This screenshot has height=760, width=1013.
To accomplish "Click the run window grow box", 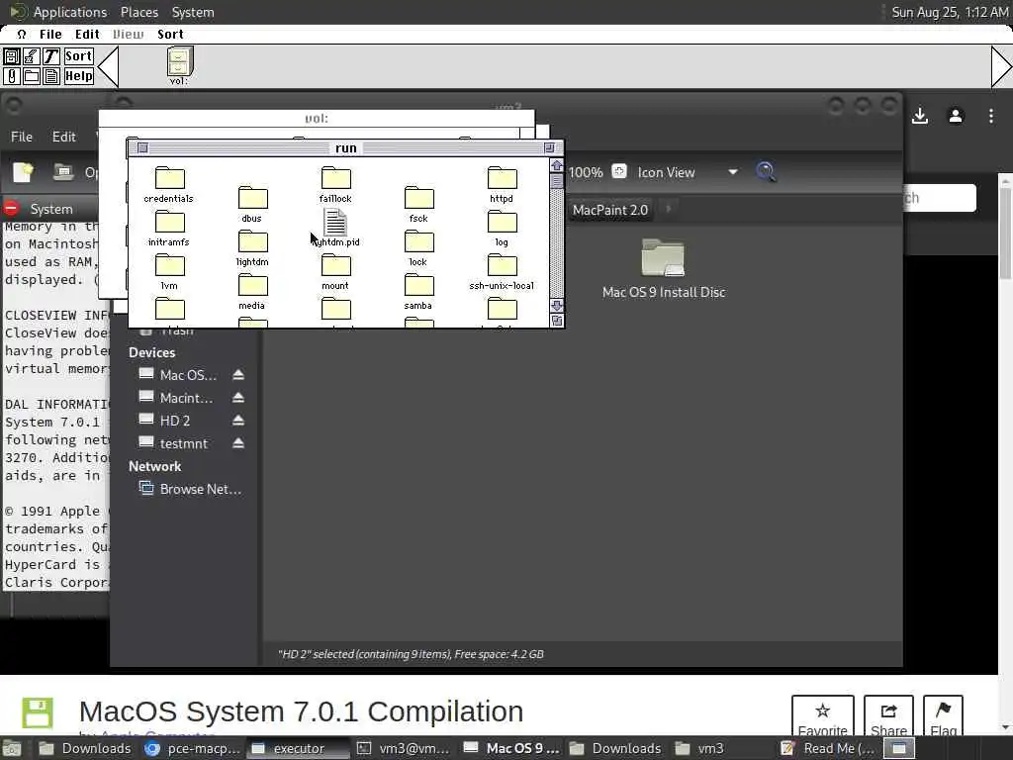I will [x=556, y=321].
